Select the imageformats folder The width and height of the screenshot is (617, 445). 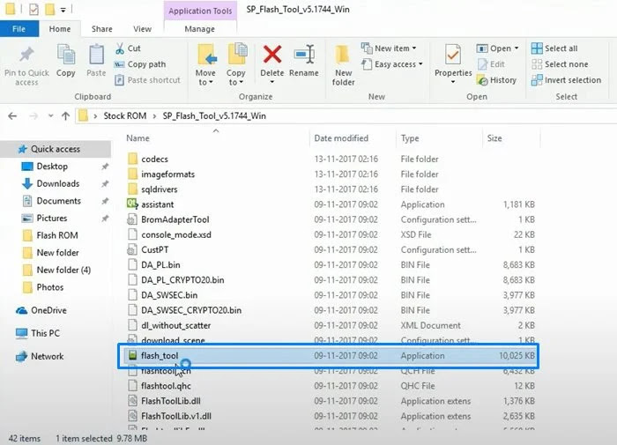point(168,174)
